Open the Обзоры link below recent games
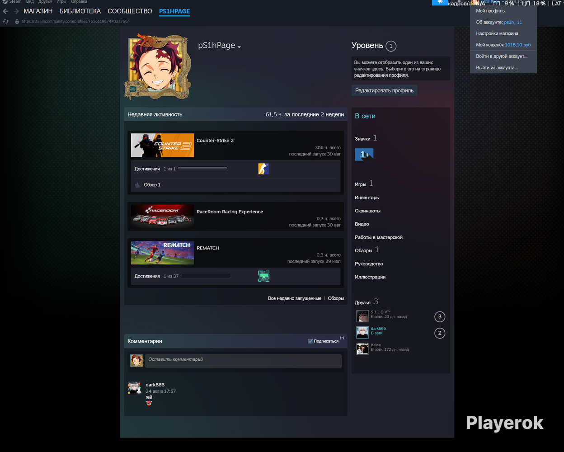This screenshot has height=452, width=564. pyautogui.click(x=336, y=298)
